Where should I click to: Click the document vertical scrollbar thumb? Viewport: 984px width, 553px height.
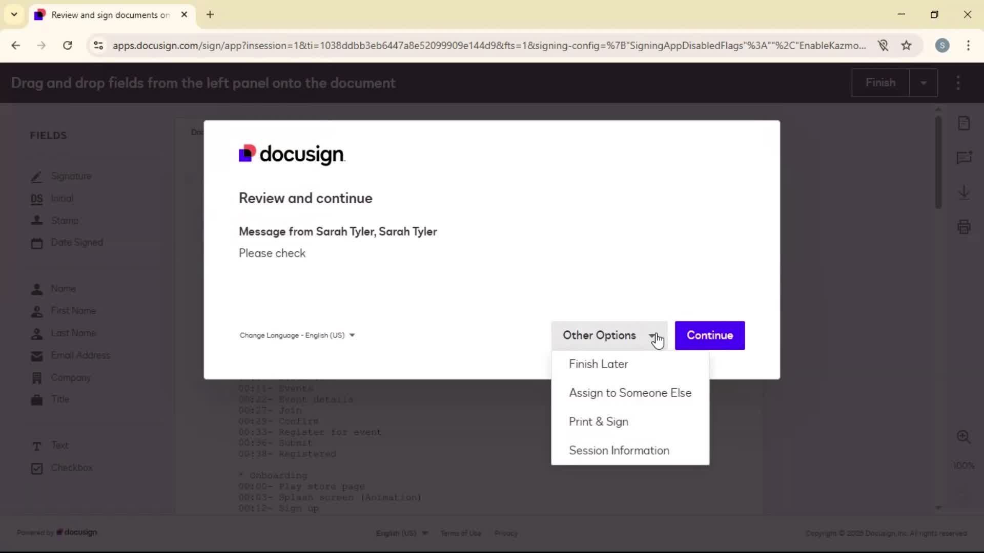pyautogui.click(x=938, y=162)
